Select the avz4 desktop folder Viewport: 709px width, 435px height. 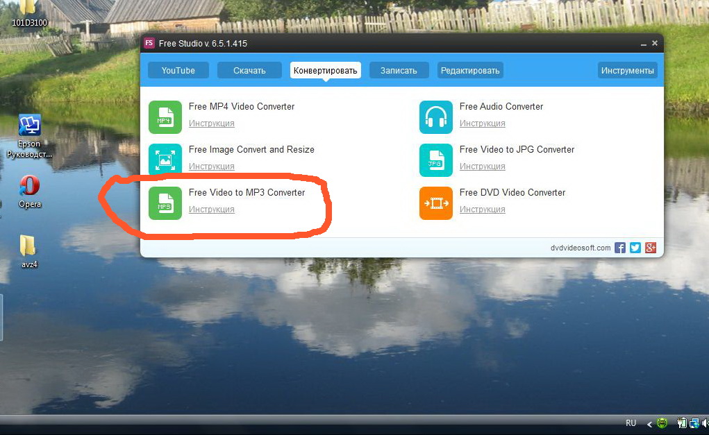[x=29, y=251]
